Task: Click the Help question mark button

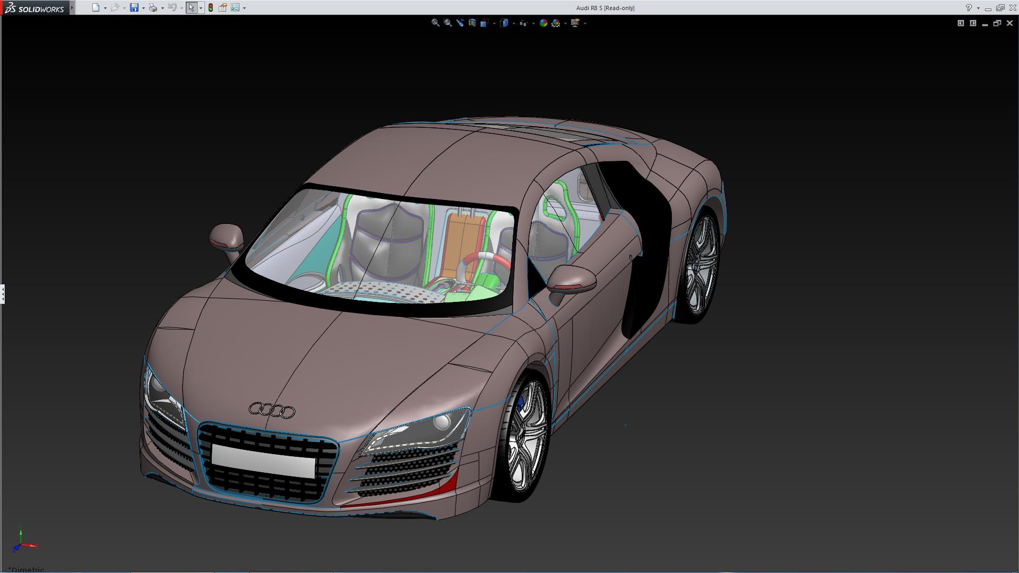Action: point(969,7)
